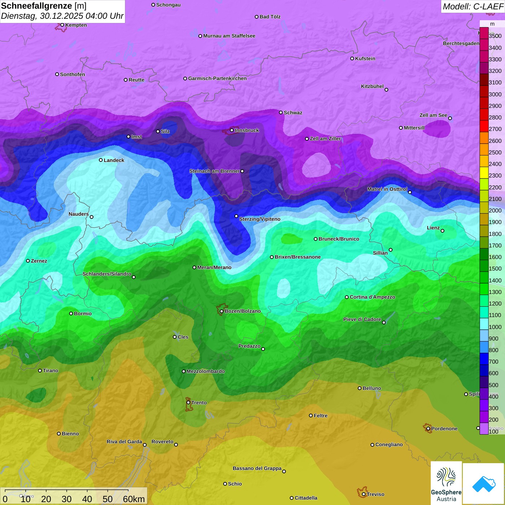Image resolution: width=505 pixels, height=505 pixels.
Task: Click the Schwaz label
Action: (293, 113)
